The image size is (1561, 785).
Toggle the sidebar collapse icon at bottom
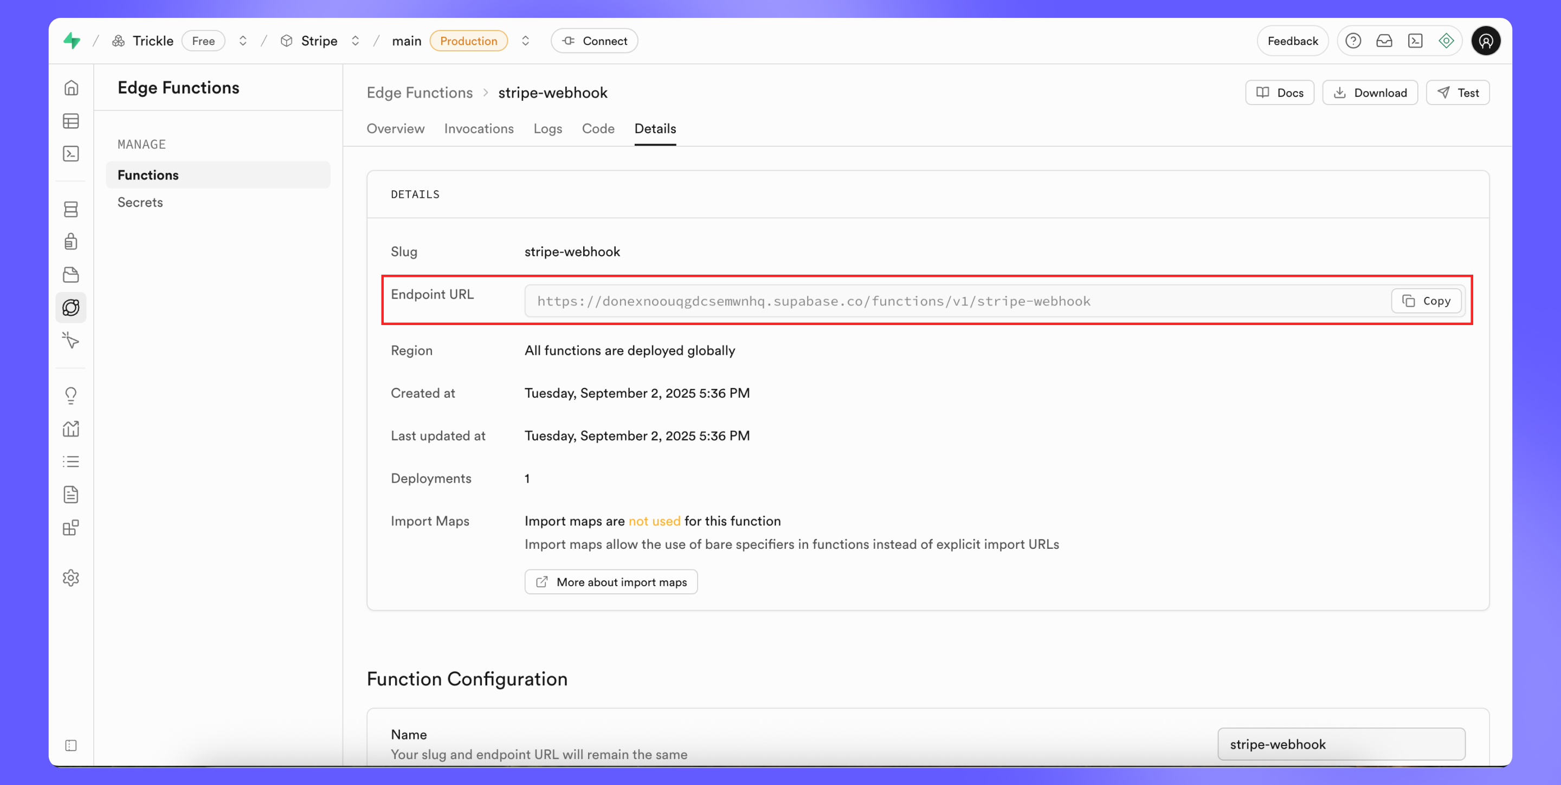pyautogui.click(x=71, y=745)
